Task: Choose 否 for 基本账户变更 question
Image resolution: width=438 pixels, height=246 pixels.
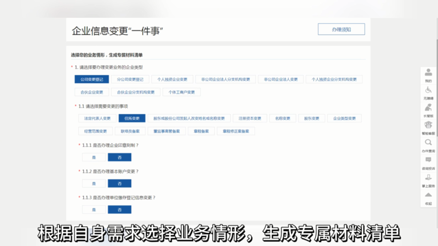Action: (120, 184)
